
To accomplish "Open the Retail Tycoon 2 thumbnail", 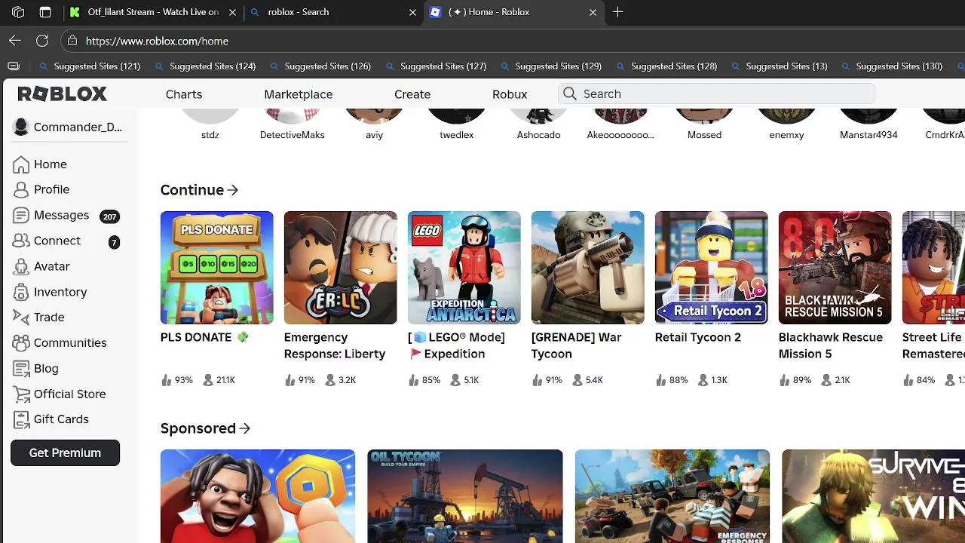I will point(711,268).
